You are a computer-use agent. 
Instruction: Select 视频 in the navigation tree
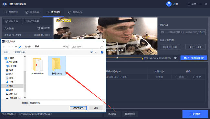[x=10, y=70]
